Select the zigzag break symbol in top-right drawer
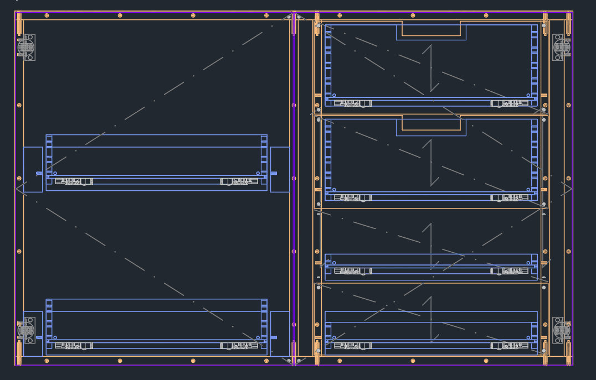Screen dimensions: 596x380 [x=431, y=69]
